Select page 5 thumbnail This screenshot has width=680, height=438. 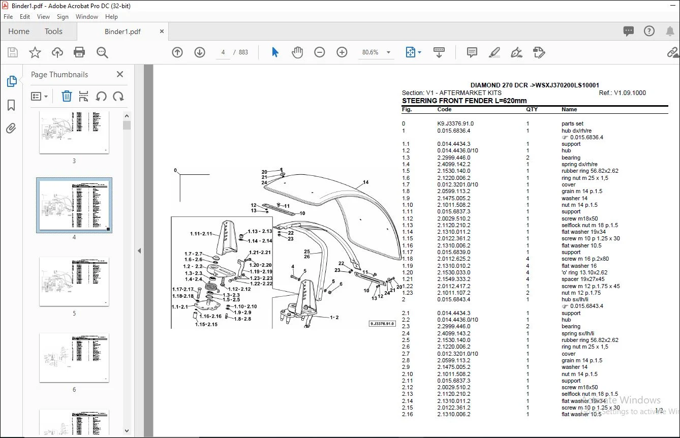(74, 281)
